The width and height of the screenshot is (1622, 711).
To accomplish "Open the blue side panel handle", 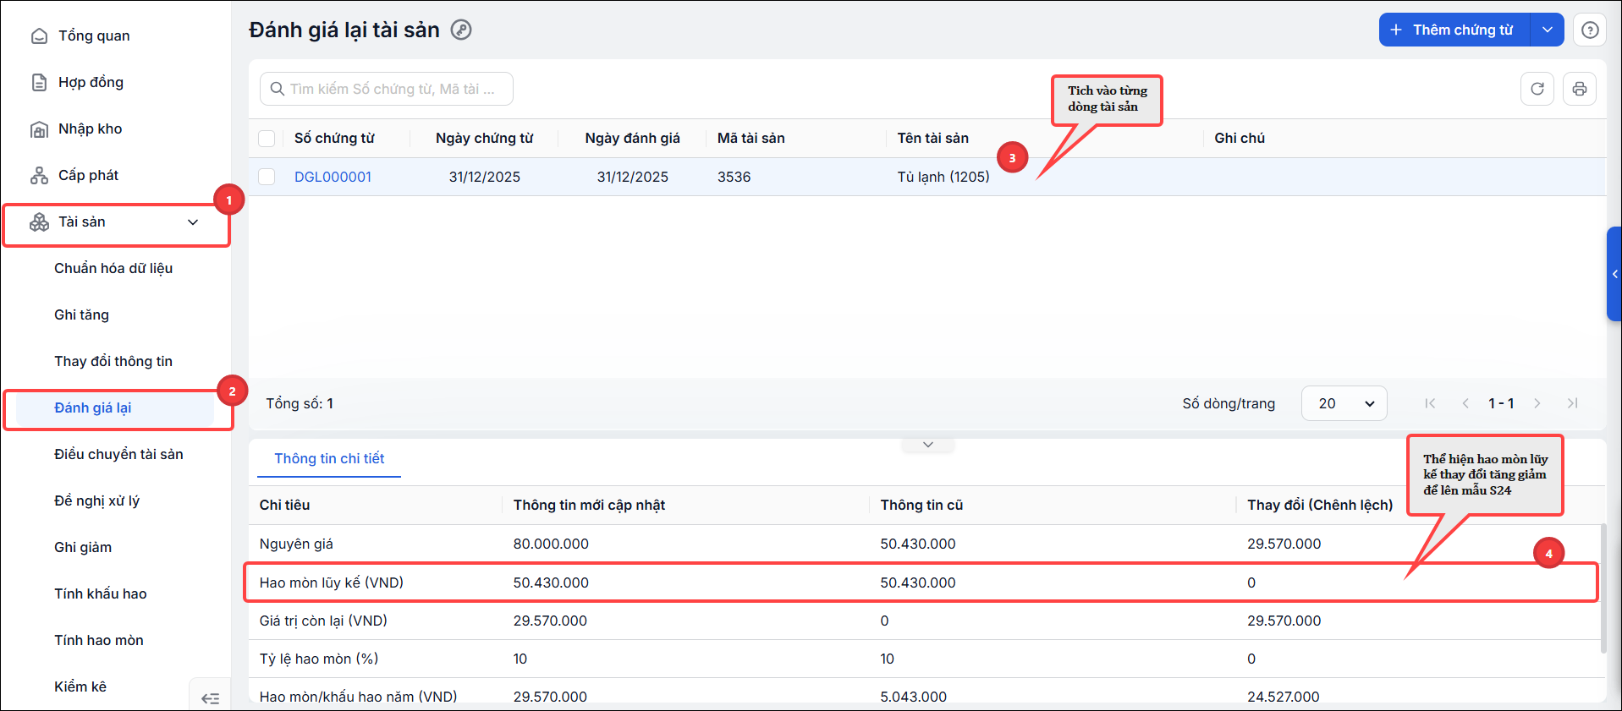I will (1614, 274).
